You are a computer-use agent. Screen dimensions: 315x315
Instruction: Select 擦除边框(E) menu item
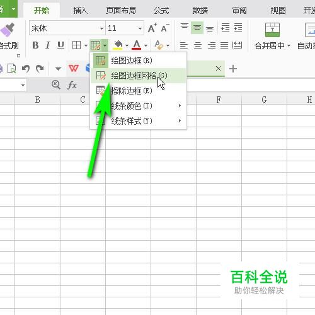click(x=138, y=91)
